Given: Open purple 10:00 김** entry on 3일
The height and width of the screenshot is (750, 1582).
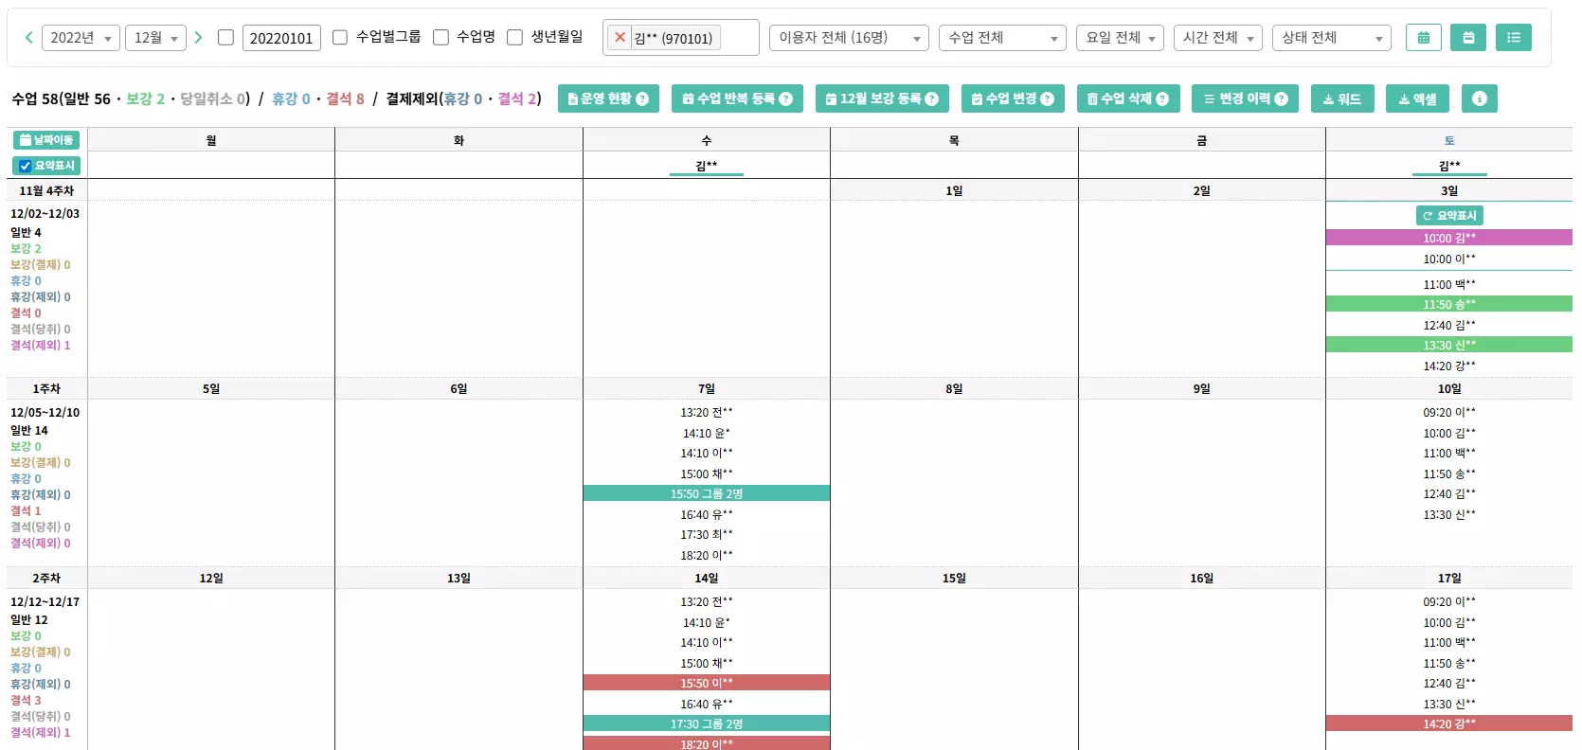Looking at the screenshot, I should pos(1449,238).
